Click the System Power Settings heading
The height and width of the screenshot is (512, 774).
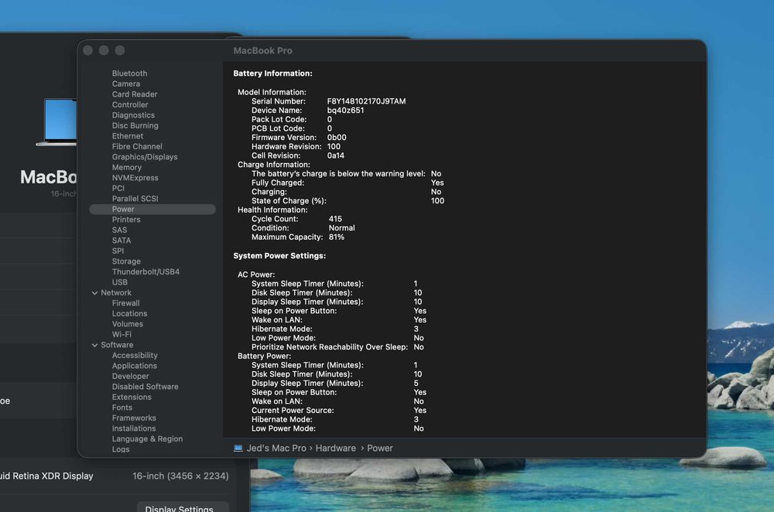tap(279, 256)
